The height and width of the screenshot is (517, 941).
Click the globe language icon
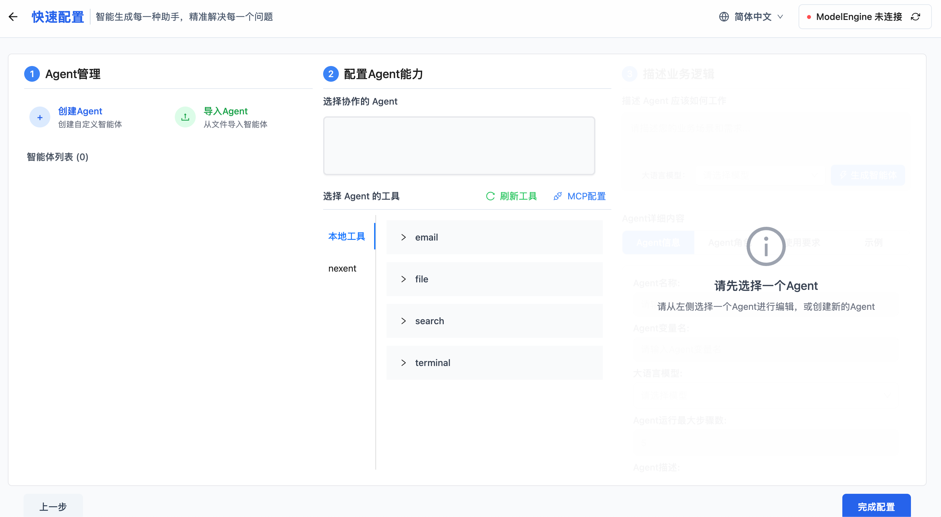[x=724, y=17]
